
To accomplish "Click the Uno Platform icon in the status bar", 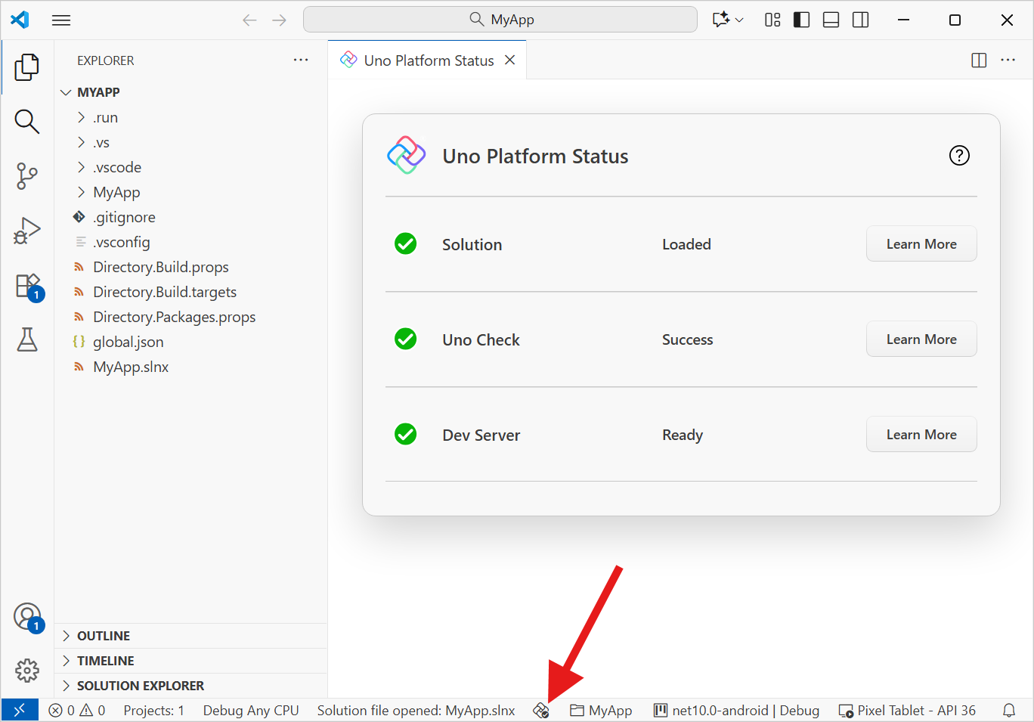I will click(541, 710).
